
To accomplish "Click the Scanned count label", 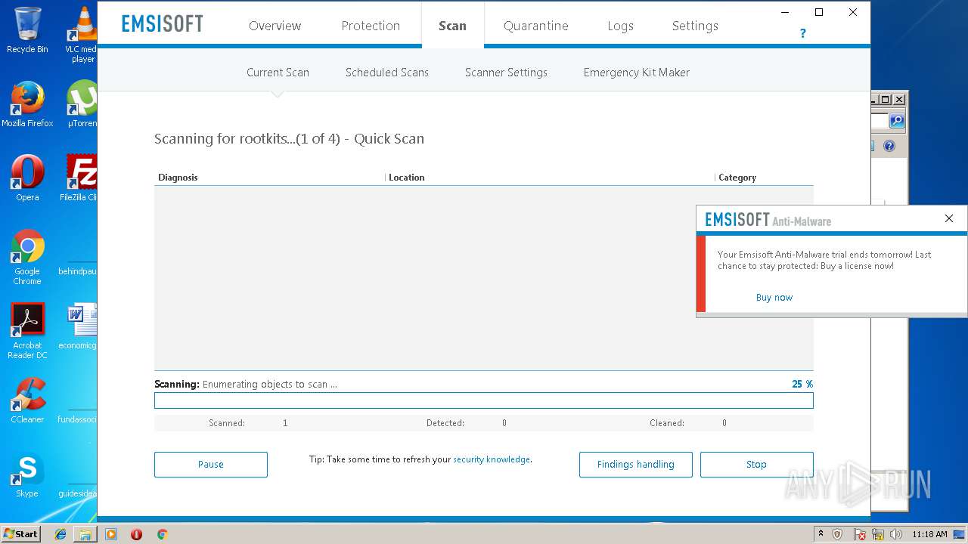I will click(x=227, y=423).
